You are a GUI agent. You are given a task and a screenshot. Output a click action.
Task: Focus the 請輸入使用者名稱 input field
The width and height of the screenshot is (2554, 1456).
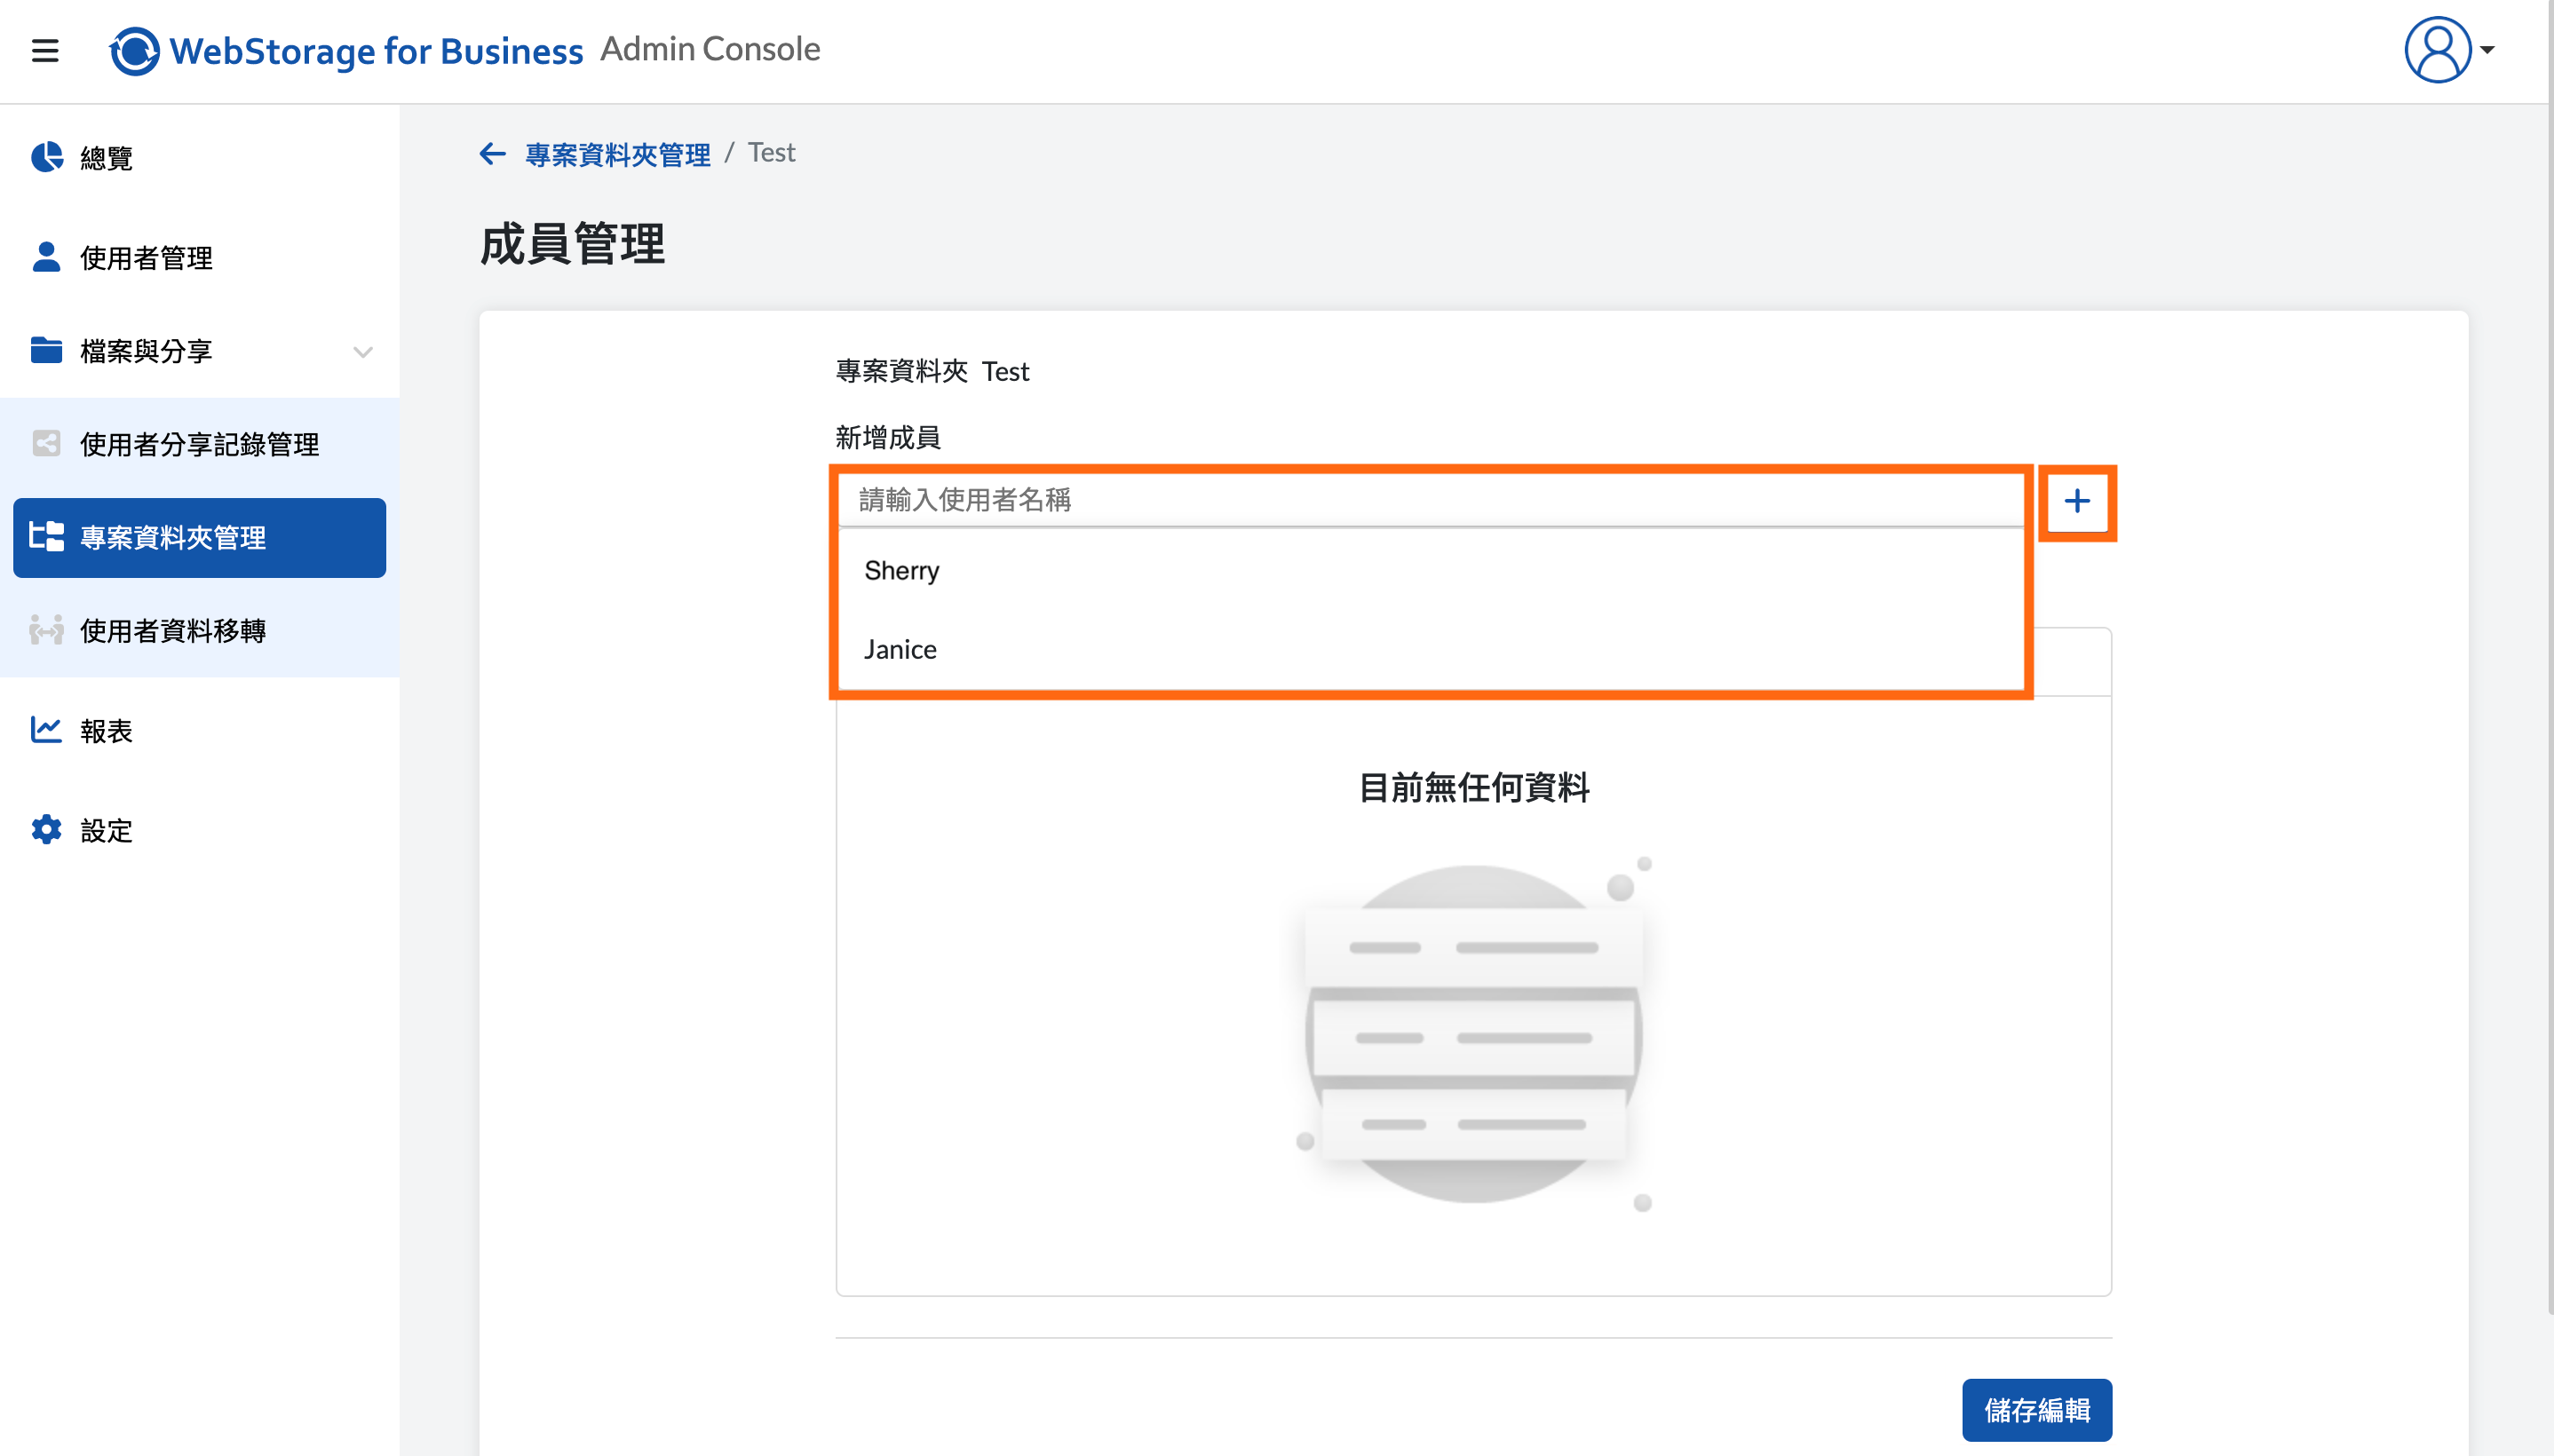(x=1430, y=500)
